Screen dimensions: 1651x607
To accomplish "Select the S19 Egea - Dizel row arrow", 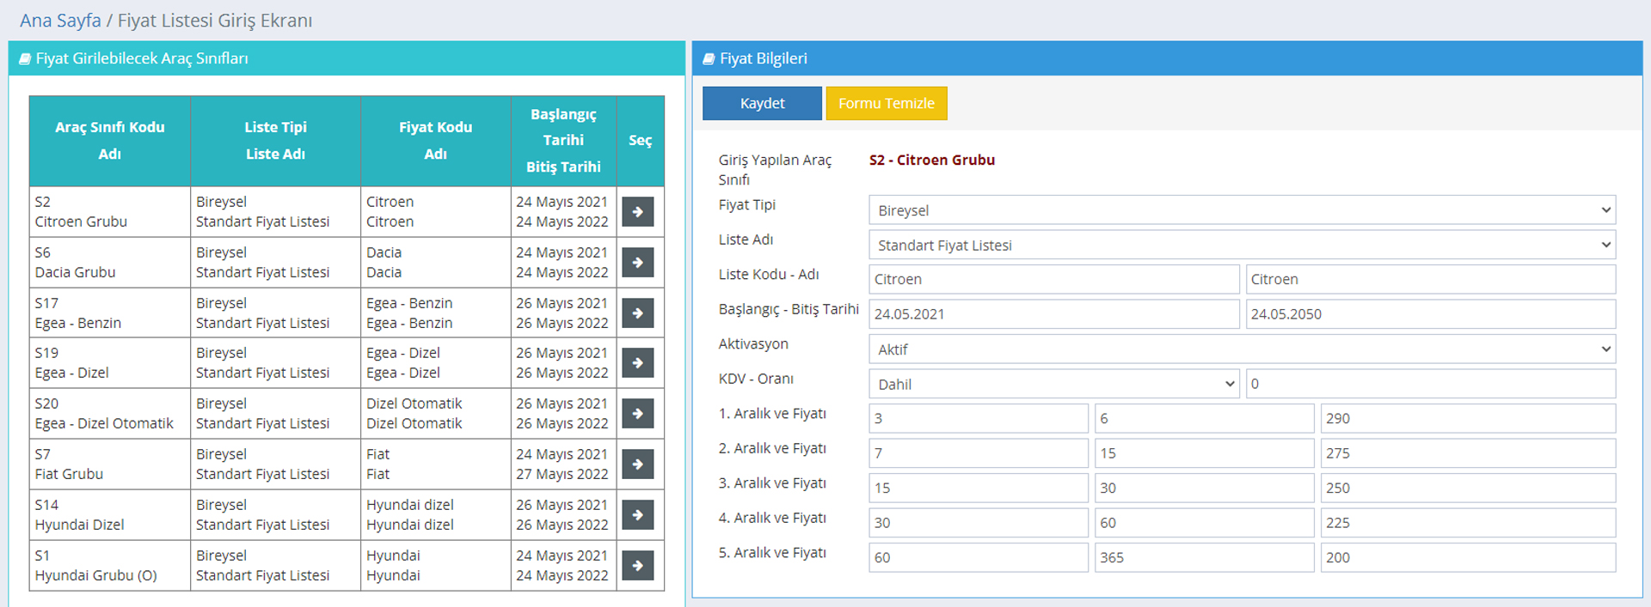I will (637, 362).
